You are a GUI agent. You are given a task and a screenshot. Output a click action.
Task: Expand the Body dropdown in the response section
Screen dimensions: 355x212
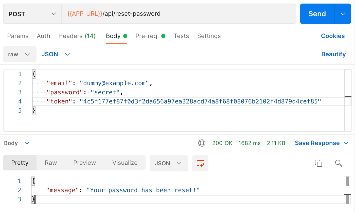pyautogui.click(x=16, y=143)
